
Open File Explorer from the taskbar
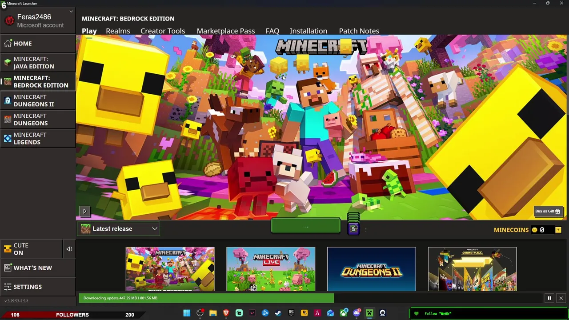(x=213, y=313)
